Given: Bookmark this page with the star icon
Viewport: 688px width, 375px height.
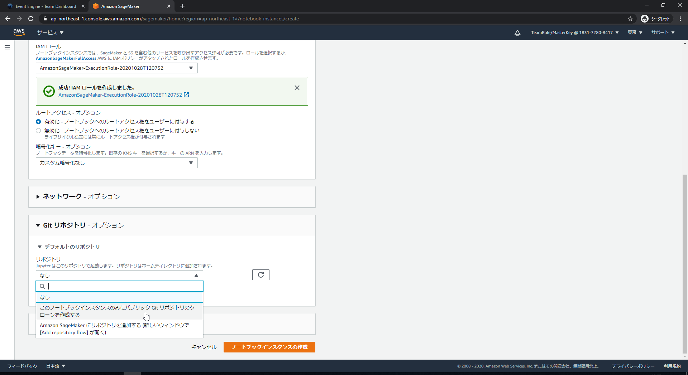Looking at the screenshot, I should click(x=630, y=19).
